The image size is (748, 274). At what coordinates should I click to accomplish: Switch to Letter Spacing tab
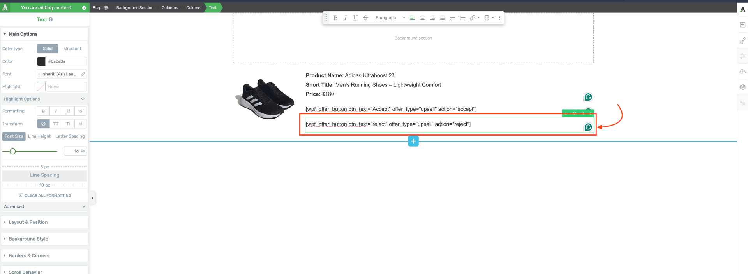click(70, 136)
